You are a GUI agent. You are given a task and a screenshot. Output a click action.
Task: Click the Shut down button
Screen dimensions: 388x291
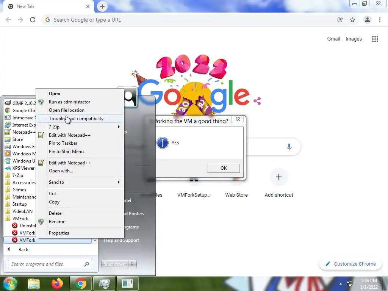[x=114, y=264]
